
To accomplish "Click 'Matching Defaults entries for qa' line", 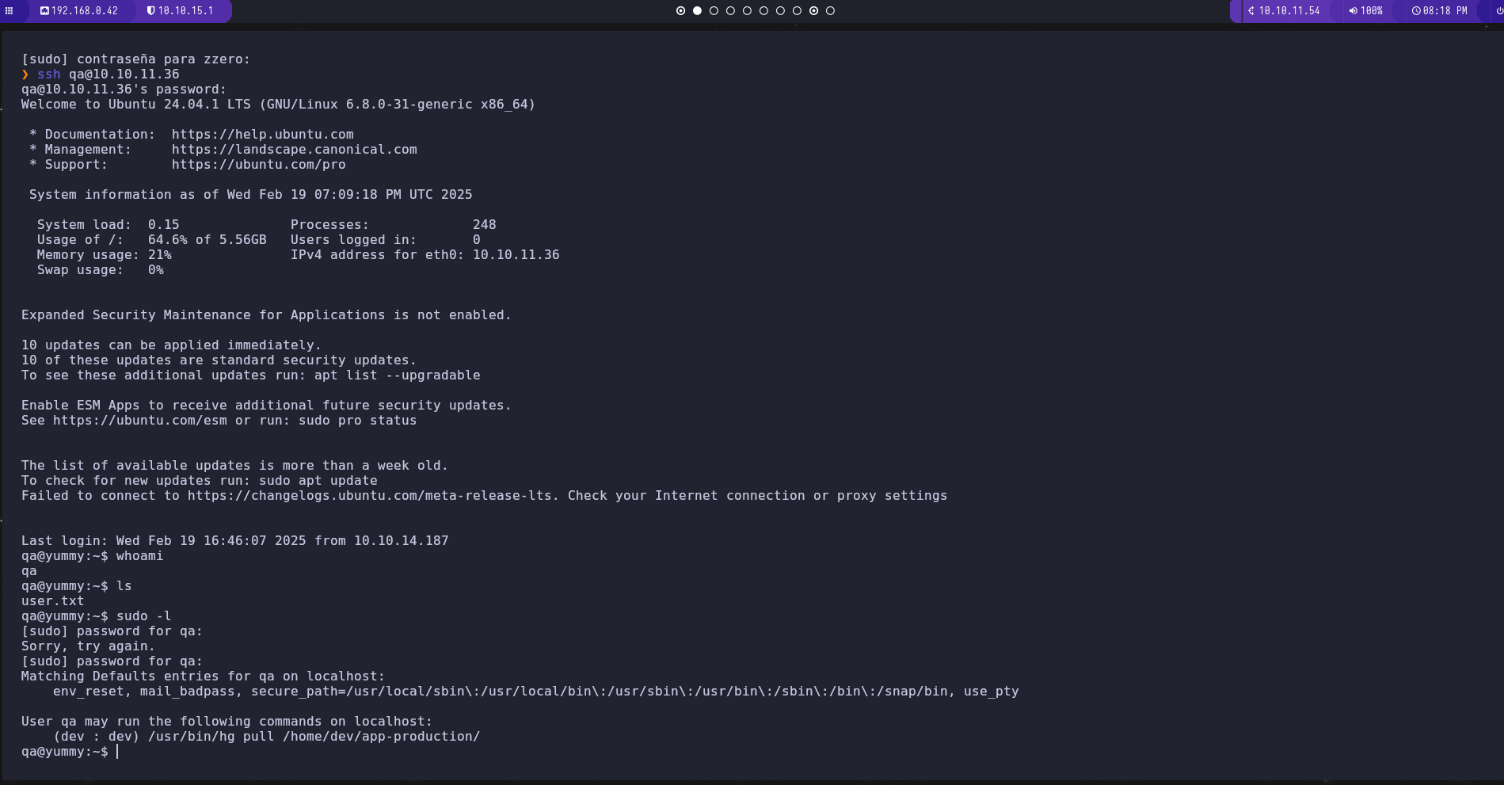I will (x=204, y=676).
